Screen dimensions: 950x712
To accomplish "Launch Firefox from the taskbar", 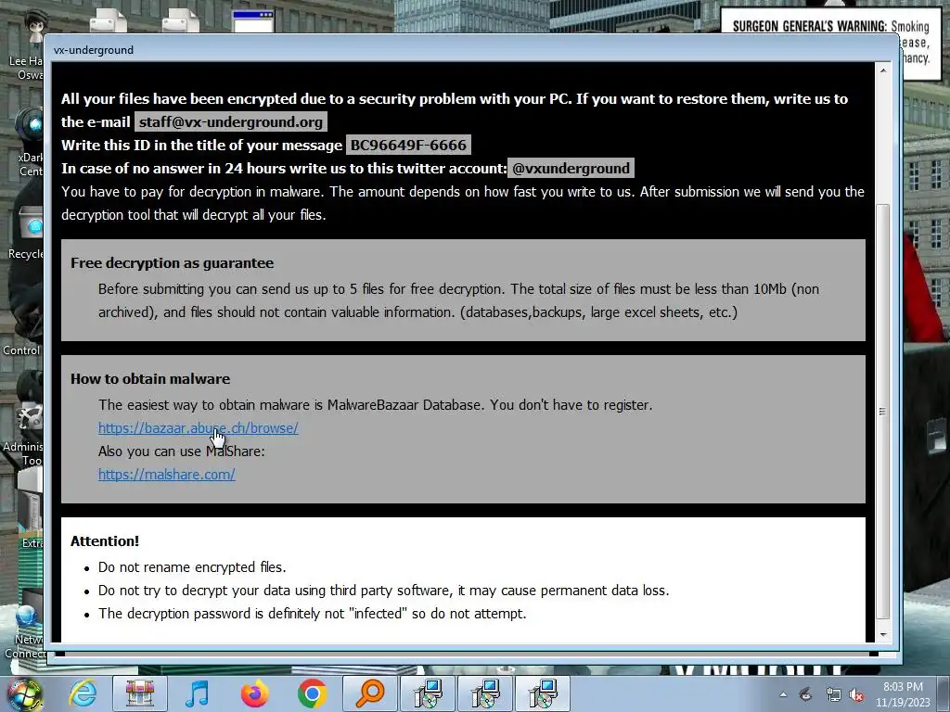I will tap(254, 693).
